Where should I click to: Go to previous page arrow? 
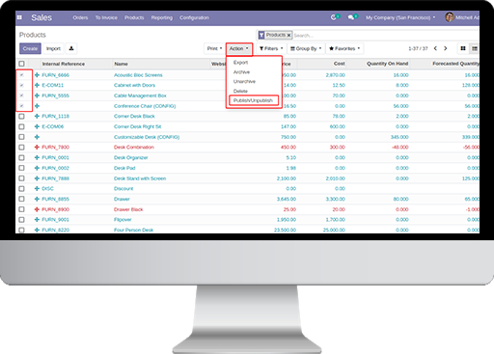coord(435,48)
